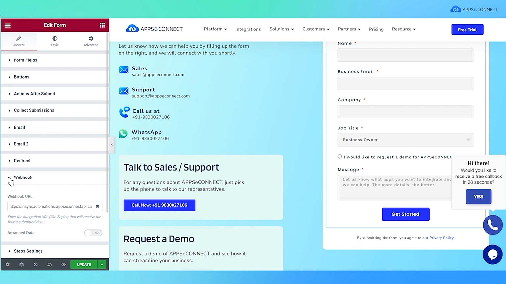Click the Advanced tab gear icon
The width and height of the screenshot is (506, 284).
[91, 39]
